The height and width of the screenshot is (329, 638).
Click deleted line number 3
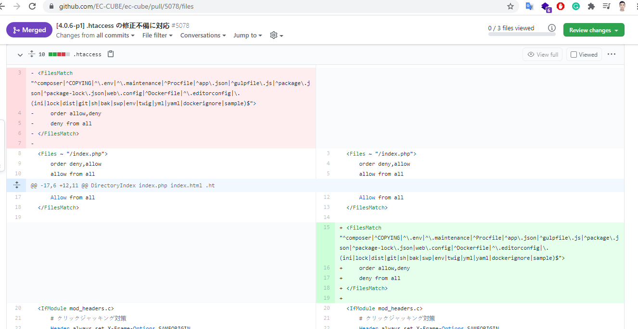click(x=16, y=73)
